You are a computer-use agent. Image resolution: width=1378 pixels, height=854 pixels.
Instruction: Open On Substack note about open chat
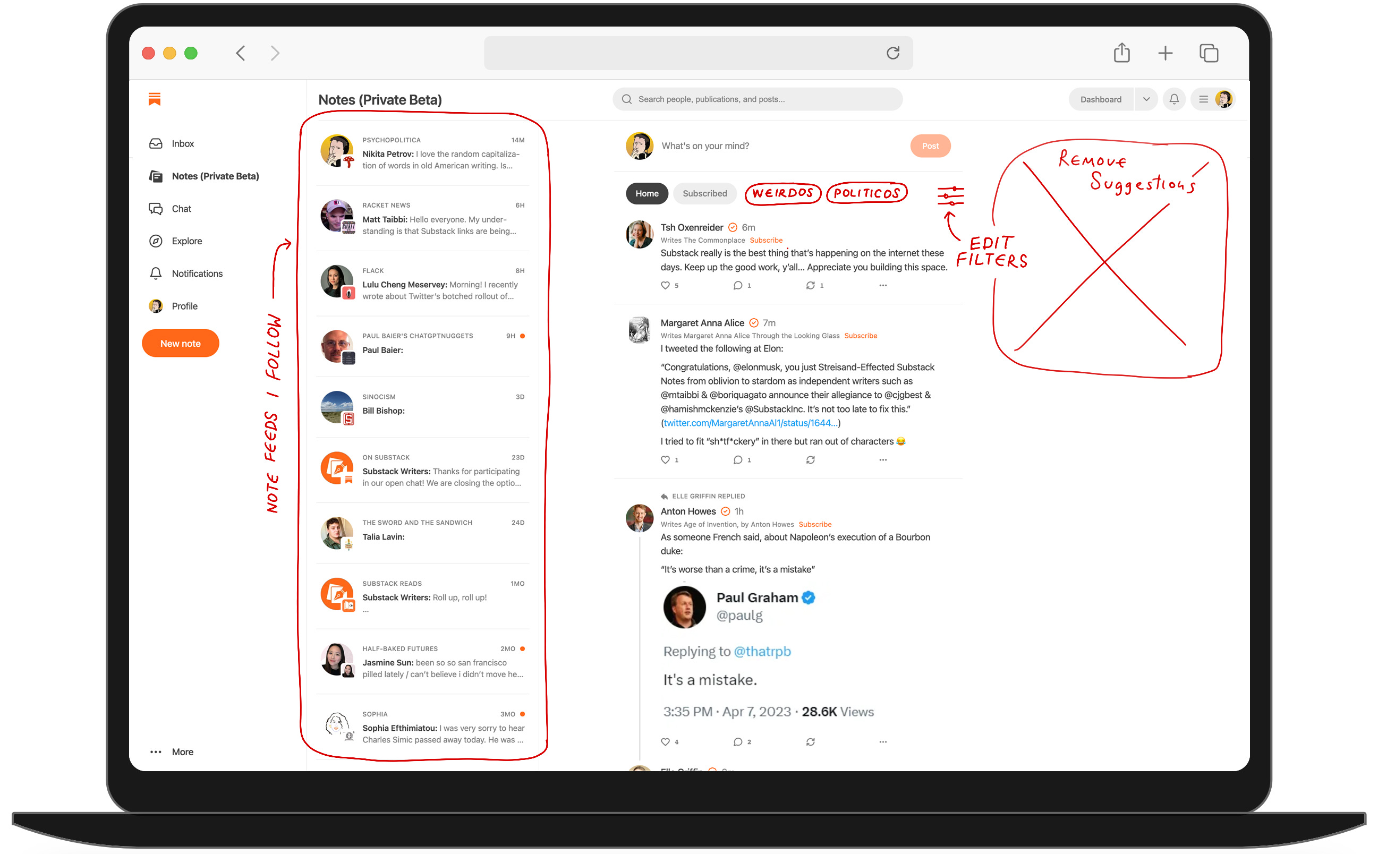pos(423,470)
